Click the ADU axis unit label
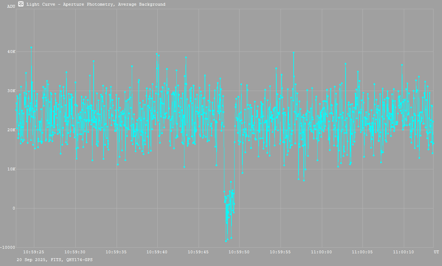 coord(11,6)
